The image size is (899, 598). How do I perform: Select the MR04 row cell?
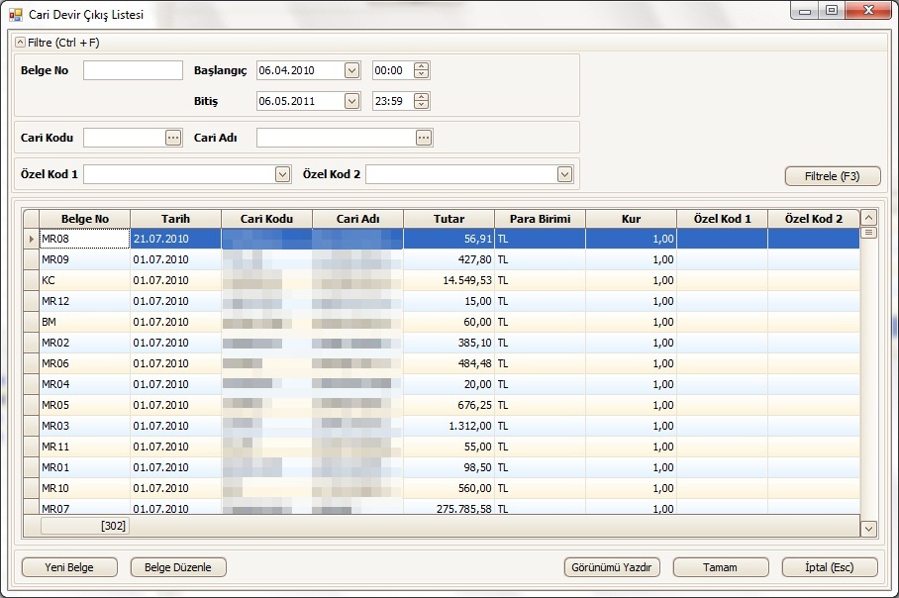85,384
